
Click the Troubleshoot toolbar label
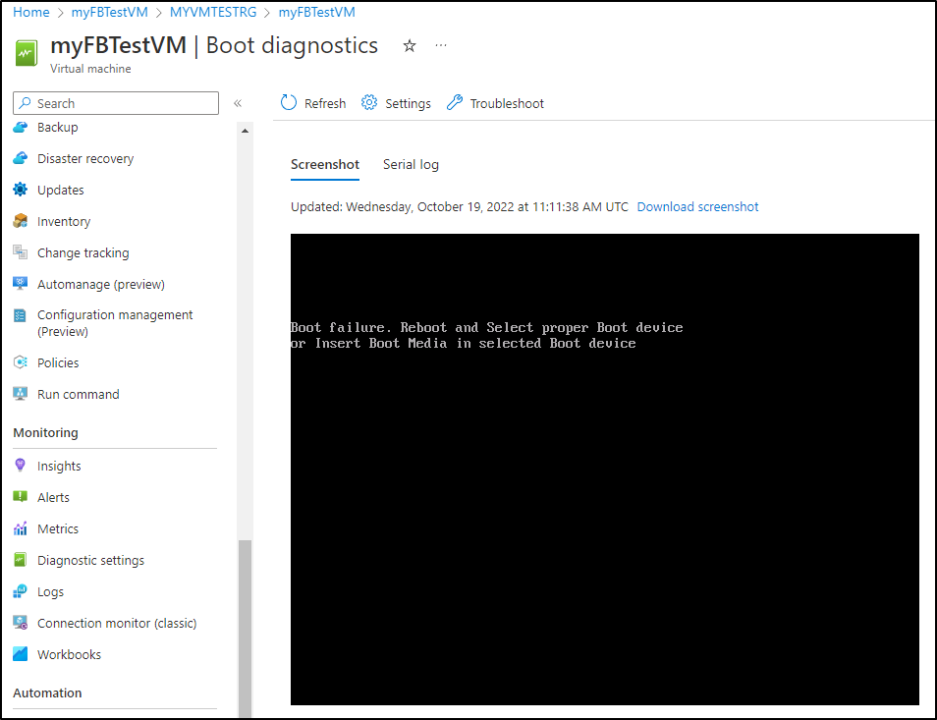click(507, 103)
